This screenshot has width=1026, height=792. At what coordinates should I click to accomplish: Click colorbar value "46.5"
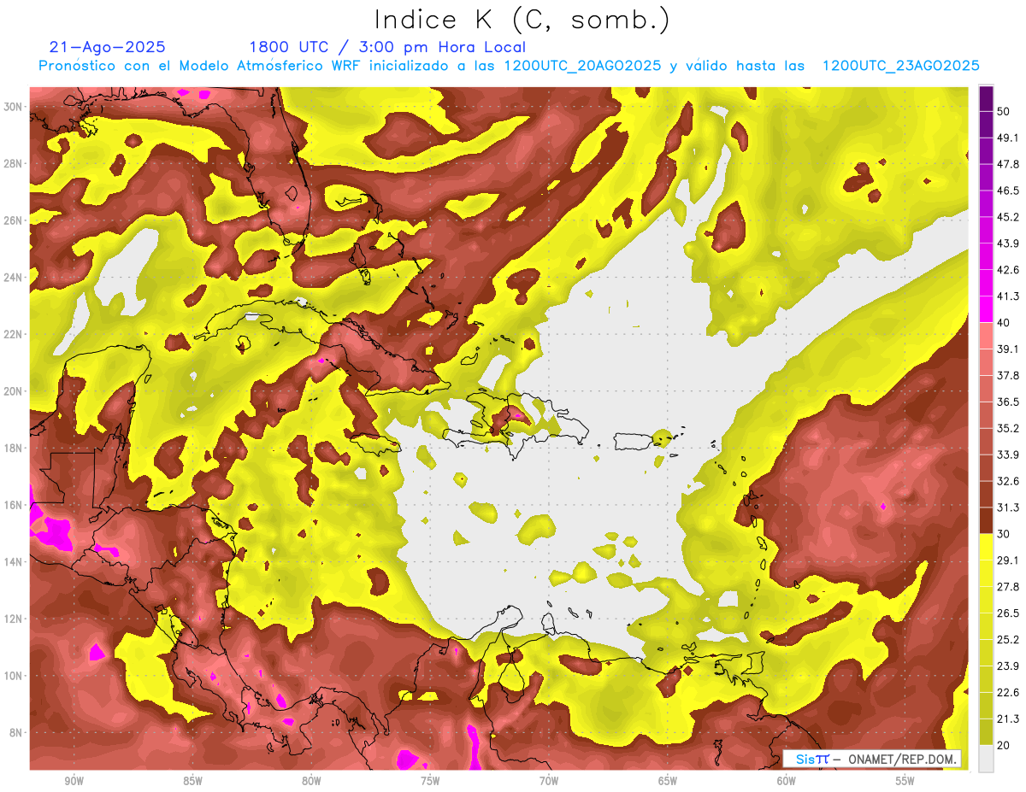click(x=1007, y=191)
